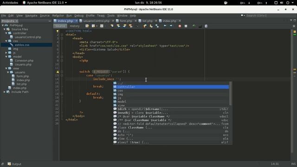Screen dimensions: 297x167
Task: Click the Comment toolbar icon
Action: [x=200, y=26]
